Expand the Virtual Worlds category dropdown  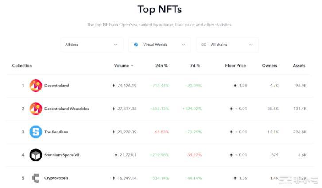point(159,45)
